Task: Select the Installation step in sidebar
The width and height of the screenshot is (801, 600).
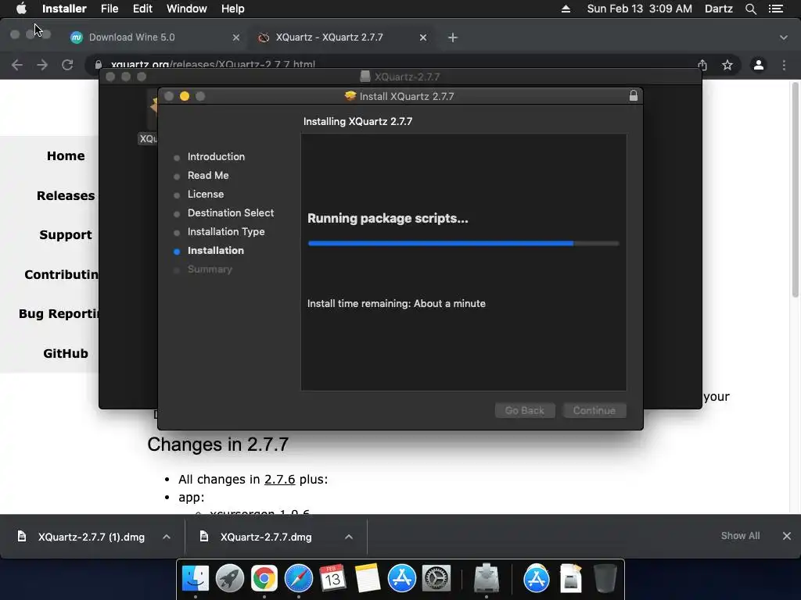Action: pyautogui.click(x=216, y=251)
